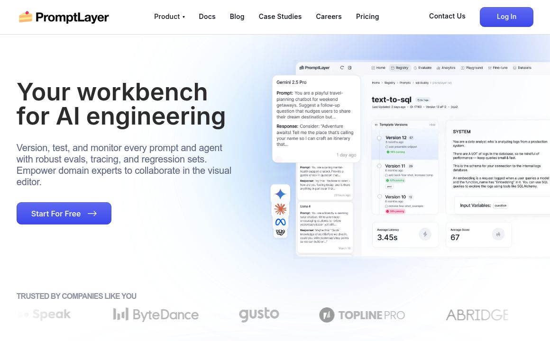Click the Claude starburst model icon

click(x=280, y=209)
